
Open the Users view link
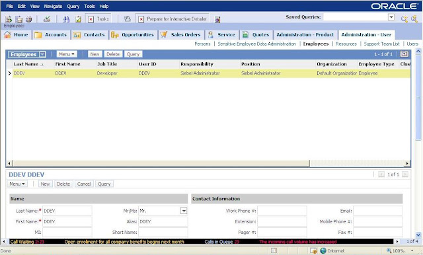(x=412, y=44)
